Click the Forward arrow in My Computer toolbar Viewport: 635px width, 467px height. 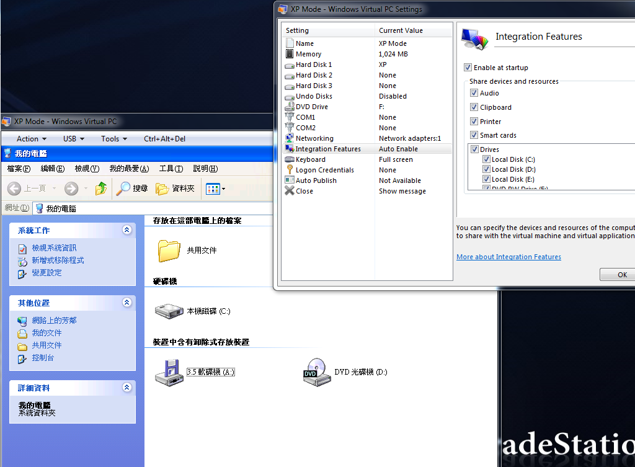[x=71, y=189]
